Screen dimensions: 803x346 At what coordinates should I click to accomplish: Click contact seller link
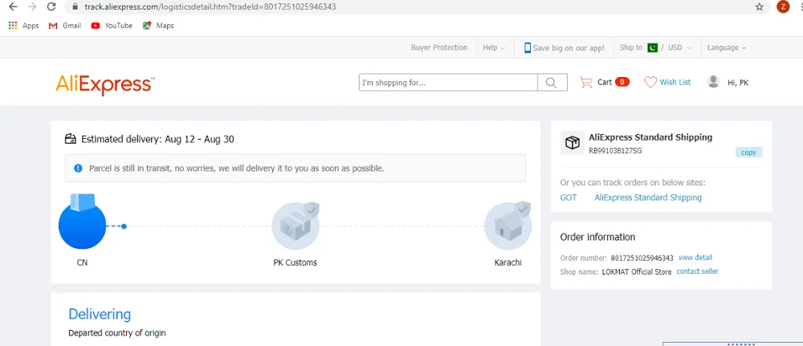697,271
